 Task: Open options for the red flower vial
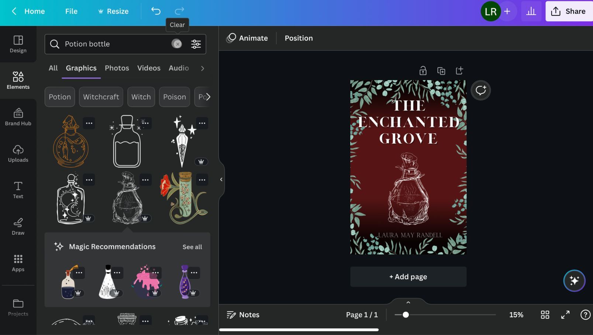pyautogui.click(x=202, y=180)
